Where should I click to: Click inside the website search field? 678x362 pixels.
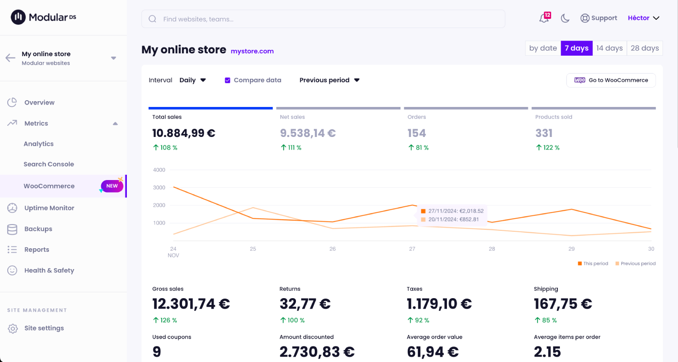point(323,18)
